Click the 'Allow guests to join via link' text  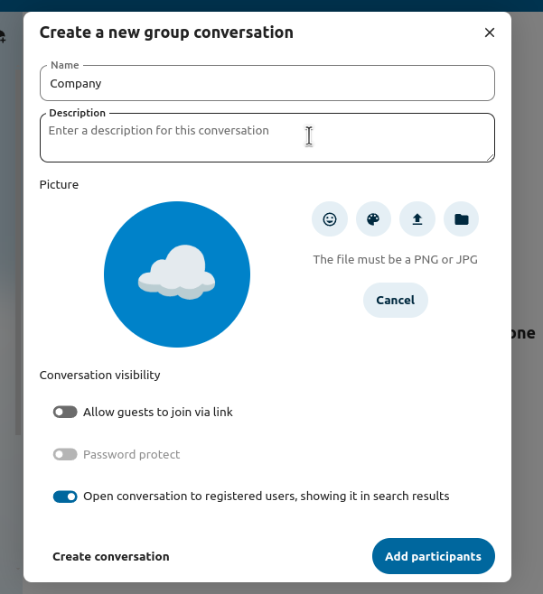(x=158, y=413)
